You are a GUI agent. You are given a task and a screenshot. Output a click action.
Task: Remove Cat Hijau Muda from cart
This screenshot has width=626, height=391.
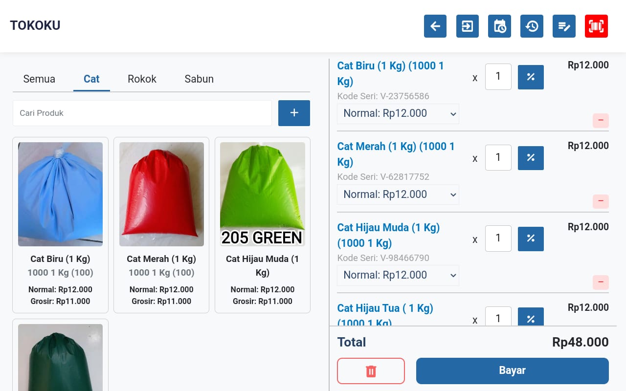pyautogui.click(x=601, y=282)
